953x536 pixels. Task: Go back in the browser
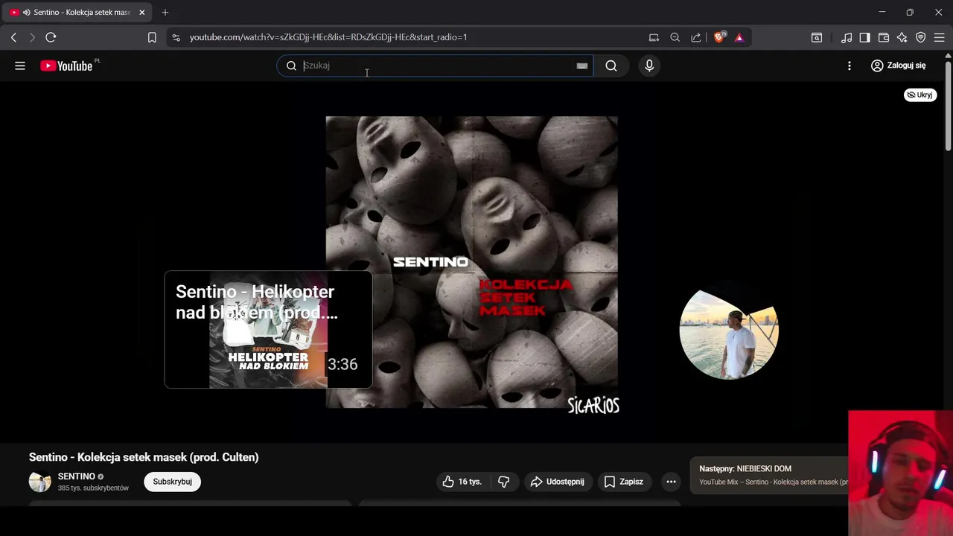coord(13,37)
